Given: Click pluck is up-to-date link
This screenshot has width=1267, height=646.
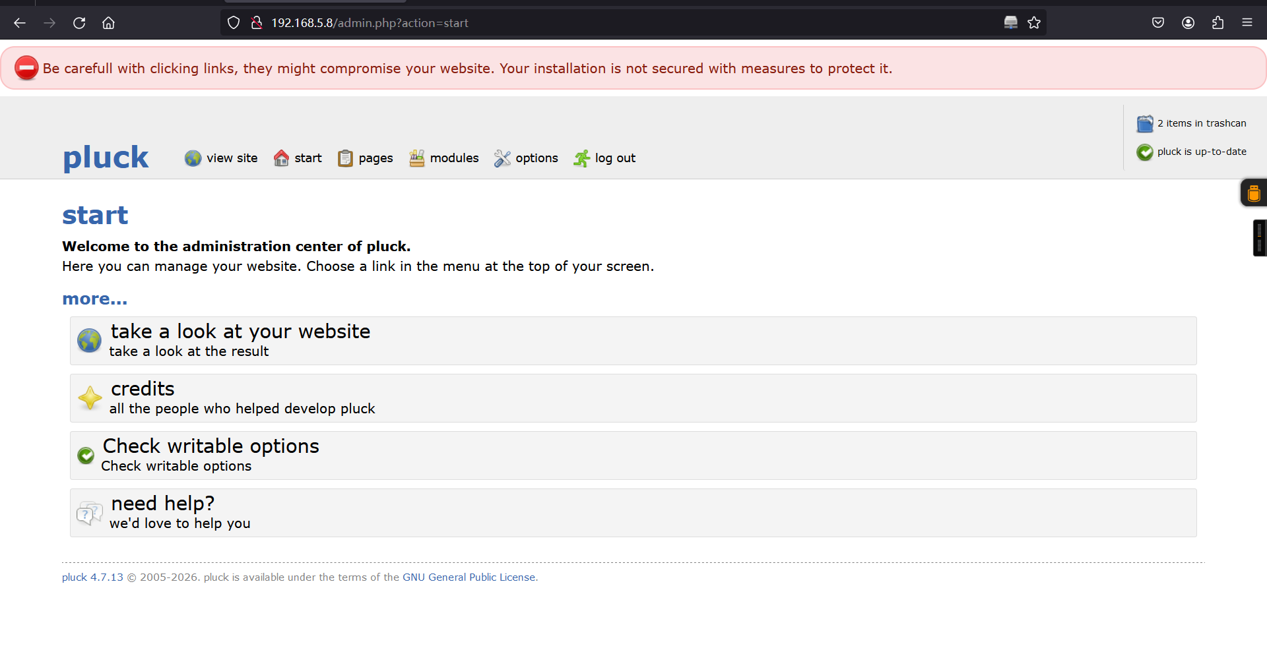Looking at the screenshot, I should click(1202, 152).
